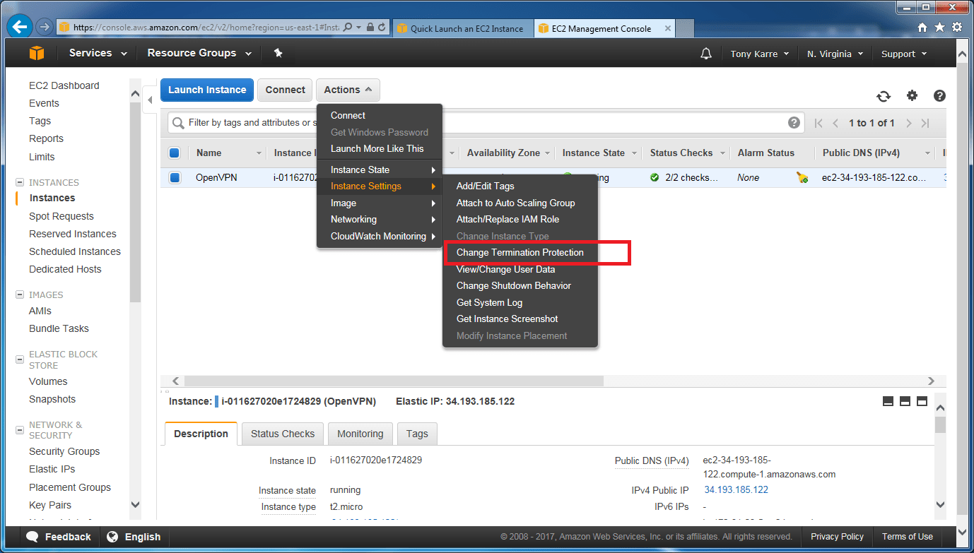Refresh the instance list
Screen dimensions: 974x553
884,95
